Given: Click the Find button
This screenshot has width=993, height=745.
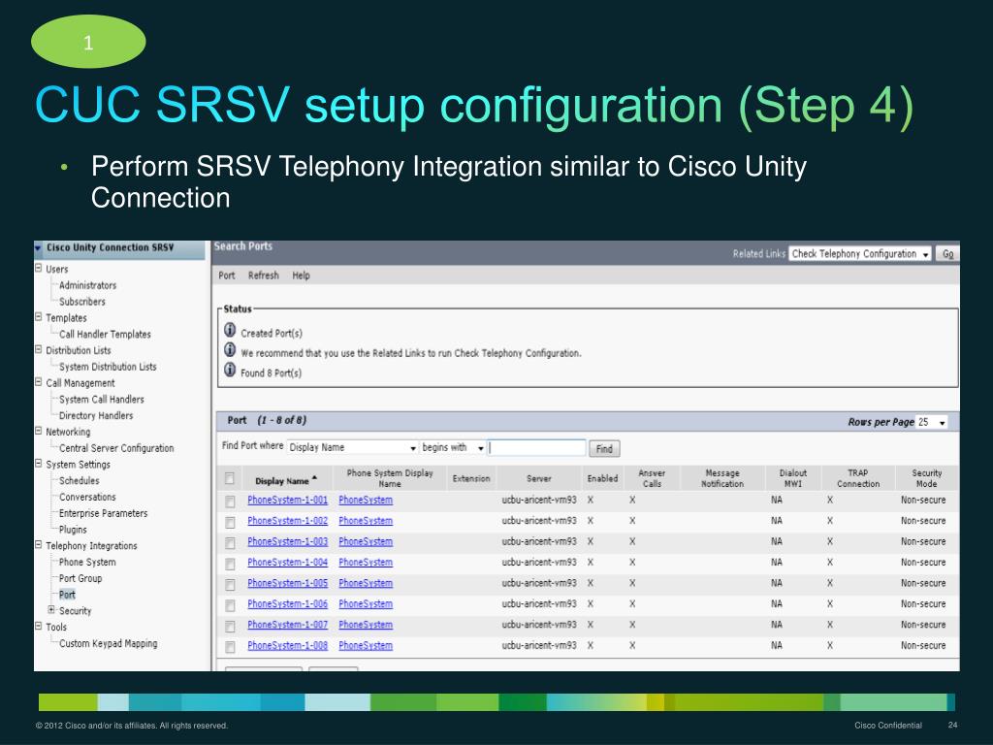Looking at the screenshot, I should pos(604,448).
